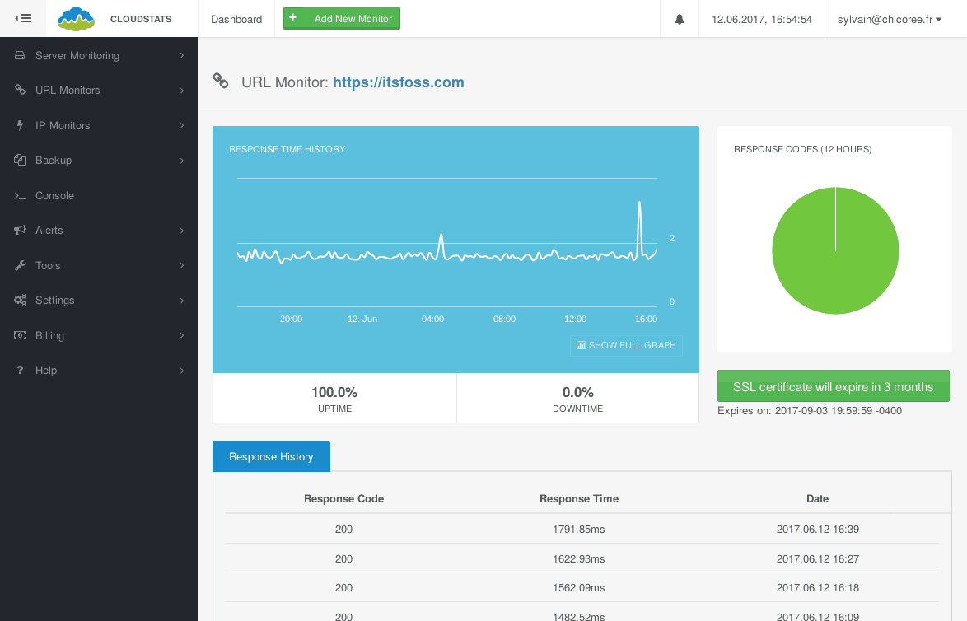Click Add New Monitor button
The image size is (967, 621).
point(342,18)
